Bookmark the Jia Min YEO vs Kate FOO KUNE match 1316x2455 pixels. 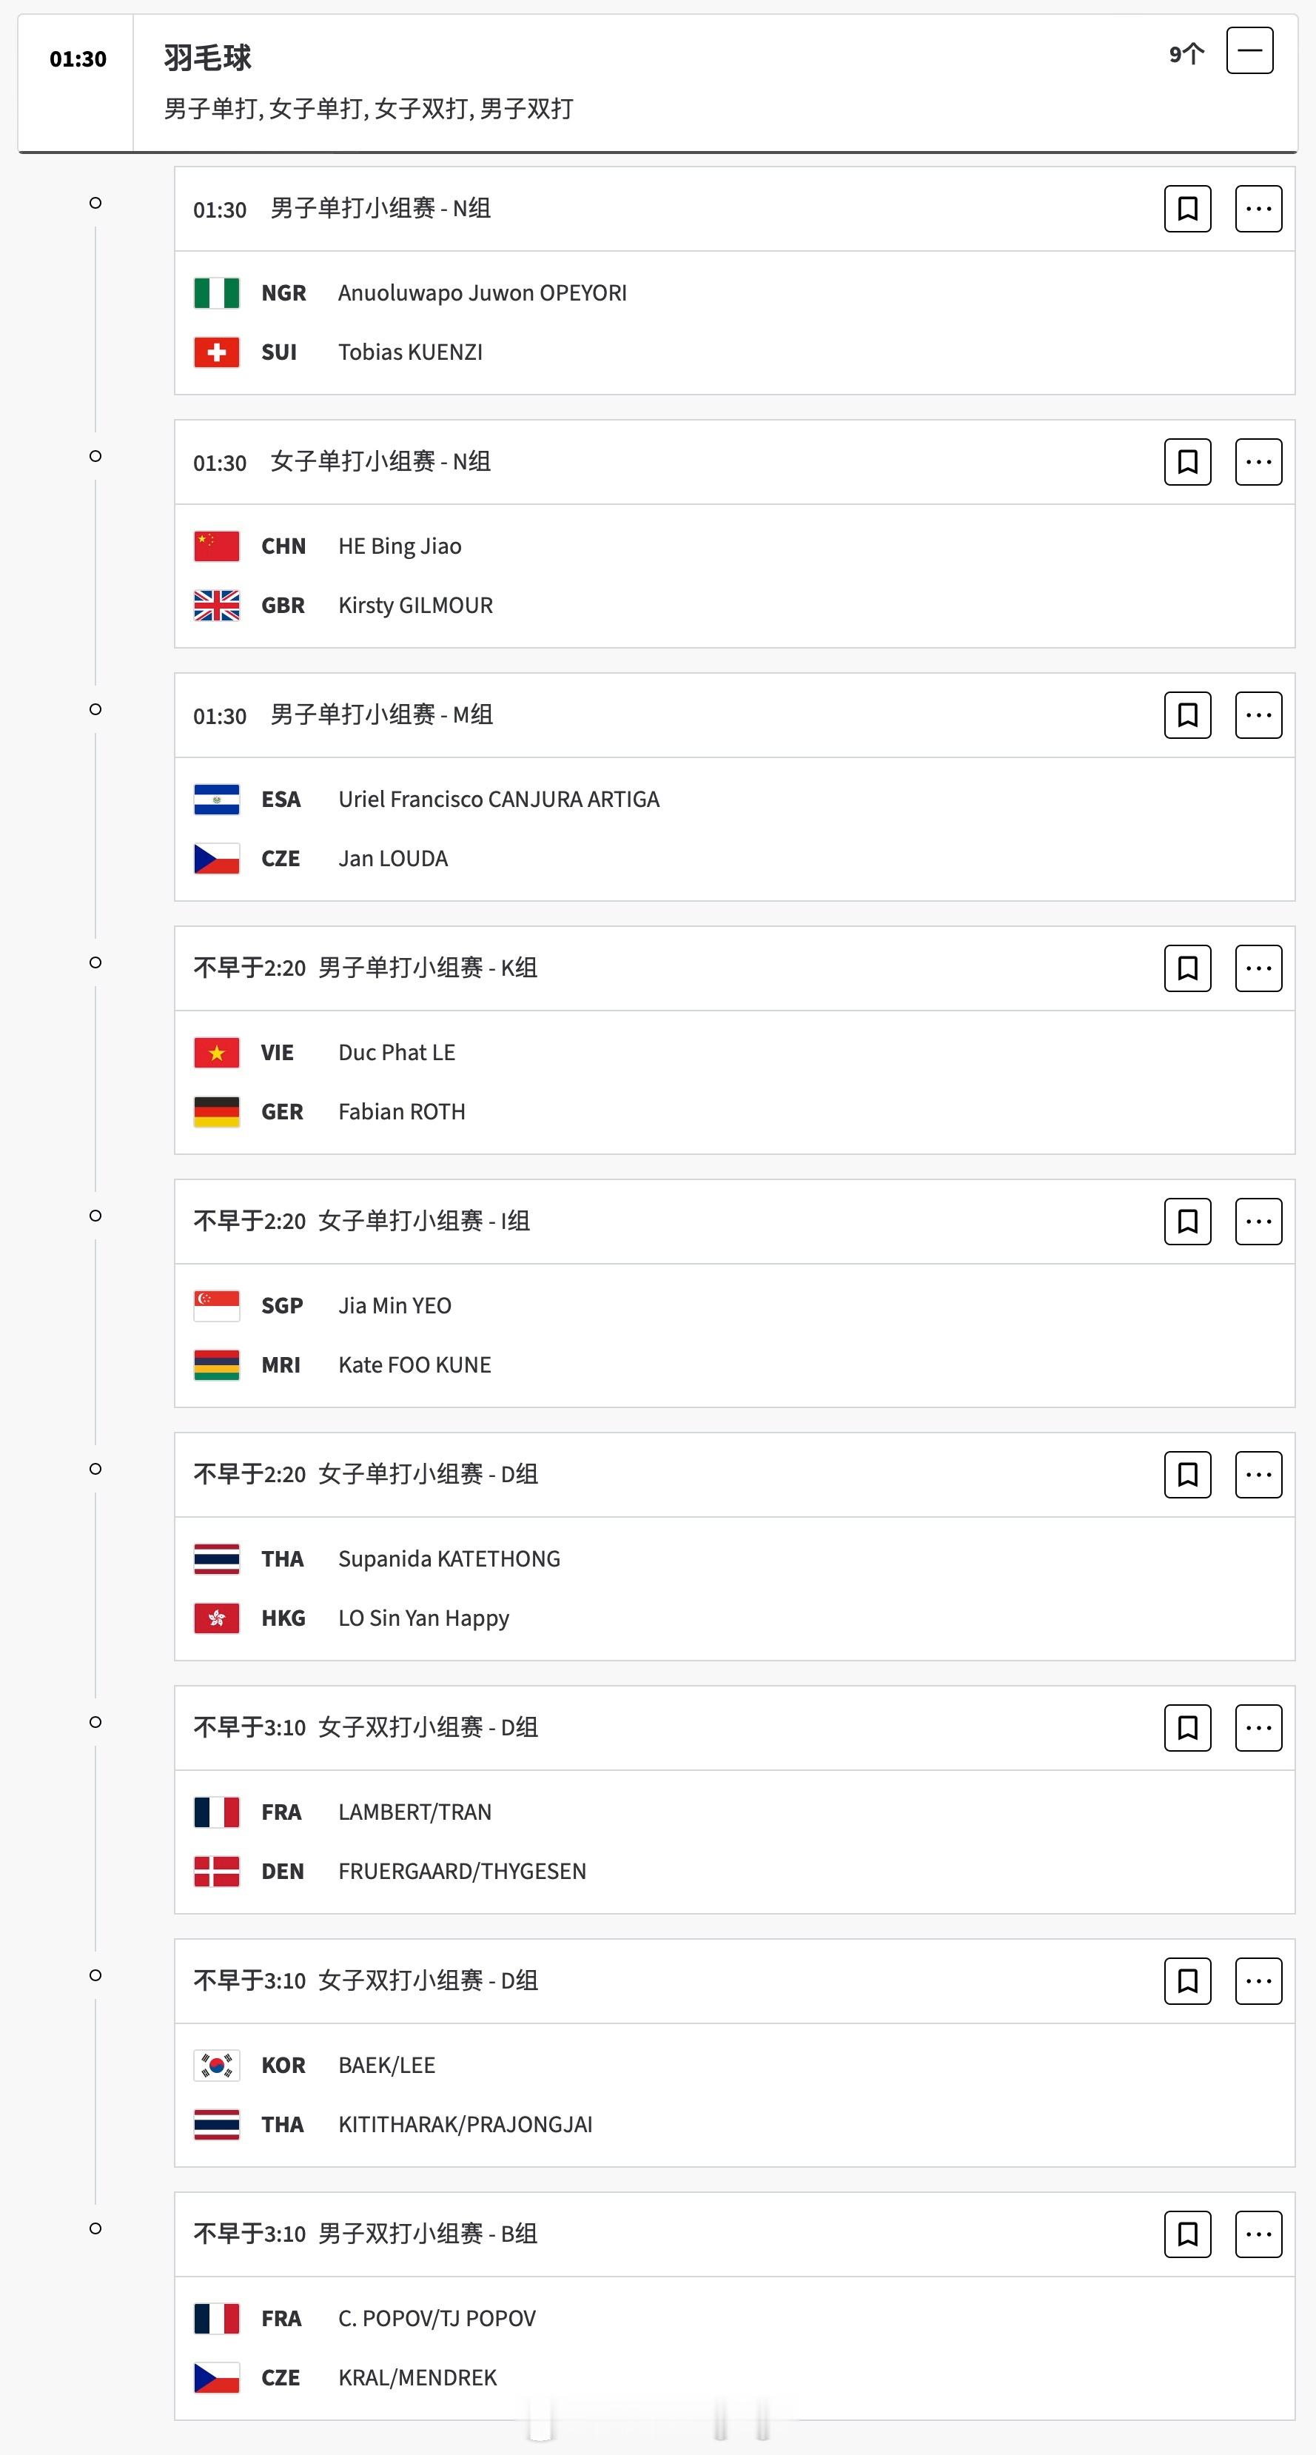pyautogui.click(x=1187, y=1222)
